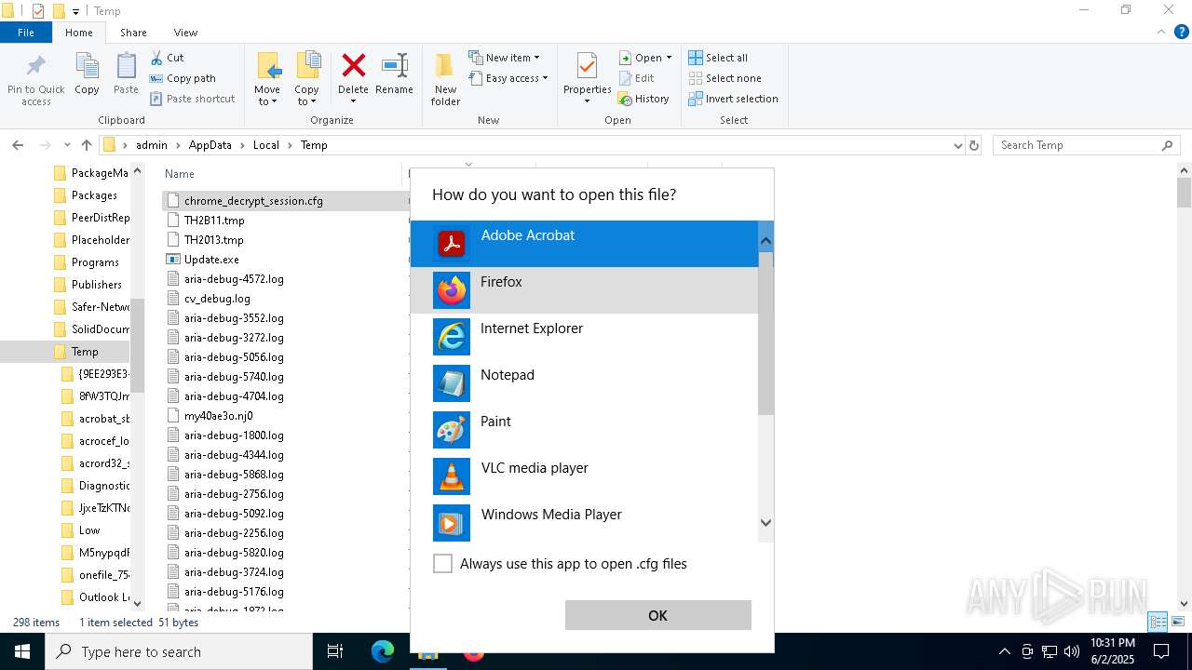
Task: Select Adobe Acrobat app icon
Action: click(452, 244)
